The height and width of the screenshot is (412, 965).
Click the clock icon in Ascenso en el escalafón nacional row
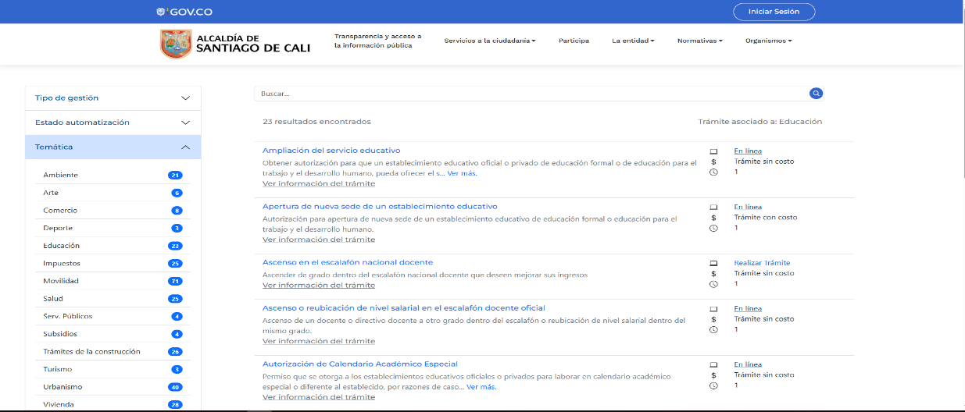point(713,284)
